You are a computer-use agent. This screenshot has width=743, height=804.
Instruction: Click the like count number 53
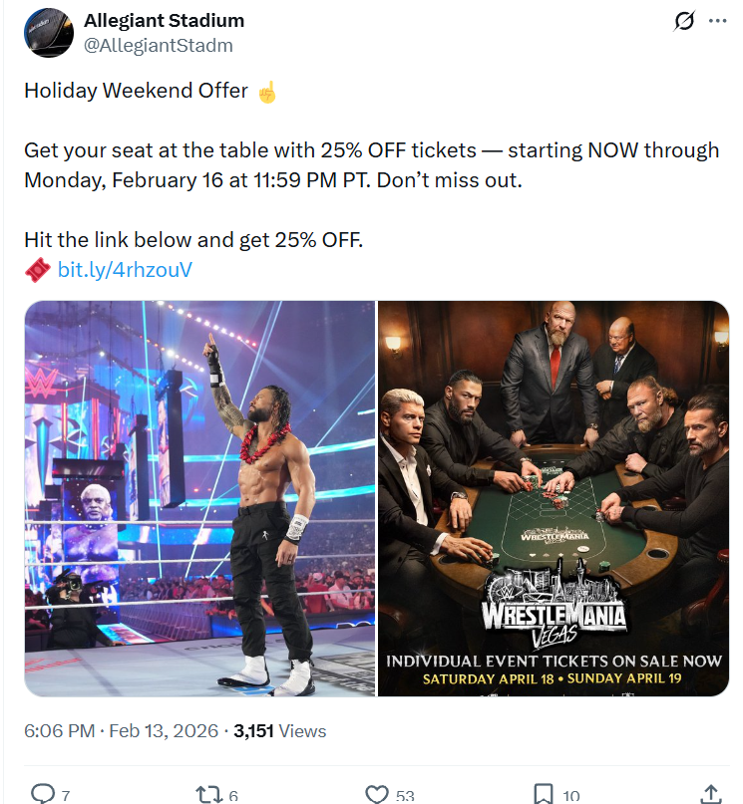pyautogui.click(x=405, y=796)
